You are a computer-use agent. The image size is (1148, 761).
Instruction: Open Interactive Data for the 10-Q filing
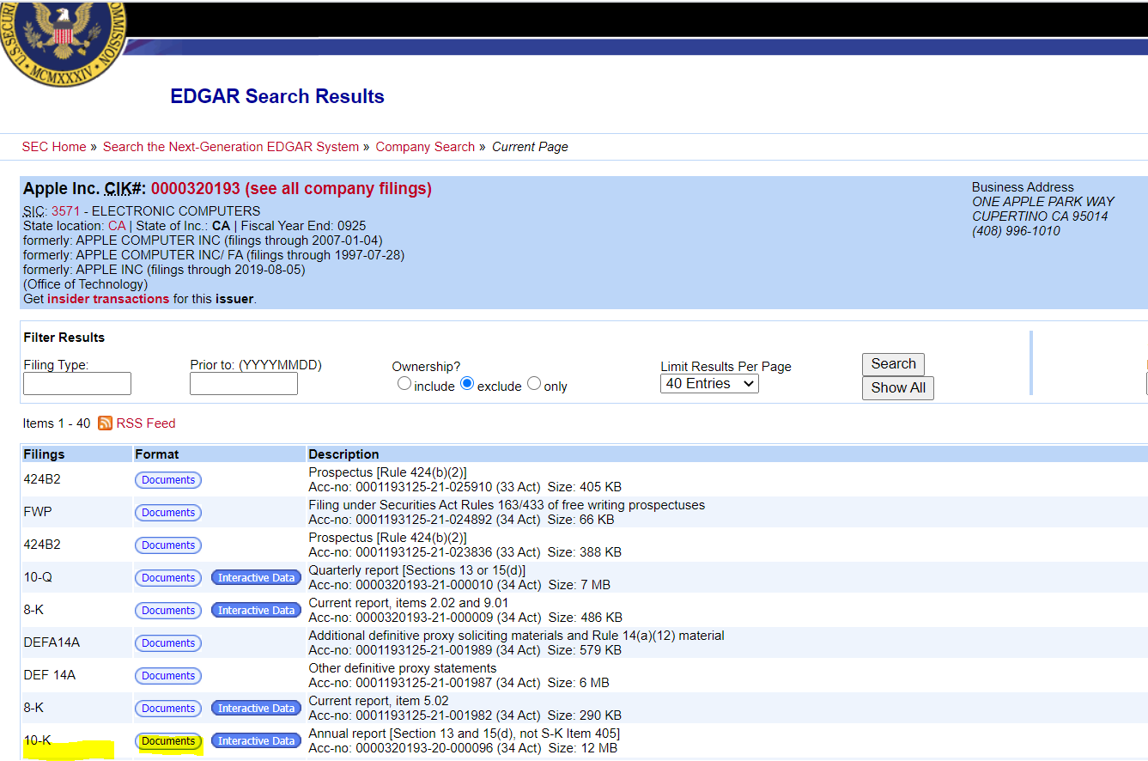click(x=256, y=578)
